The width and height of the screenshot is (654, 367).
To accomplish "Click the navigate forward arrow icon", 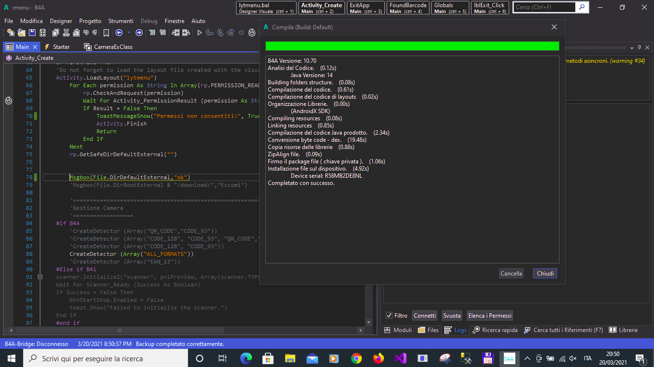I will pyautogui.click(x=139, y=33).
